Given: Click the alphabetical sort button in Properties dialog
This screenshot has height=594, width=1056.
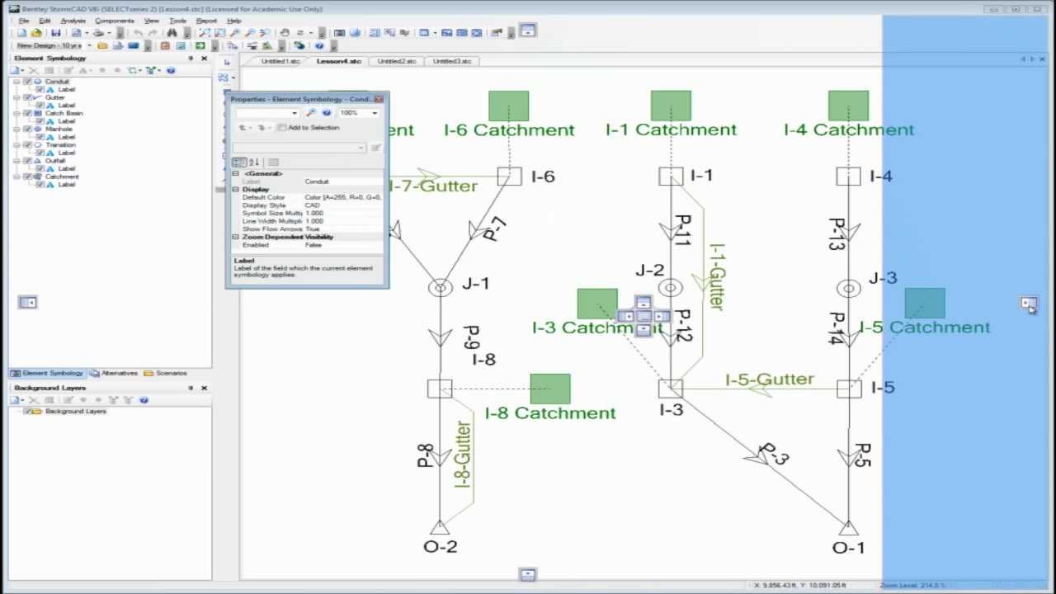Looking at the screenshot, I should point(254,163).
